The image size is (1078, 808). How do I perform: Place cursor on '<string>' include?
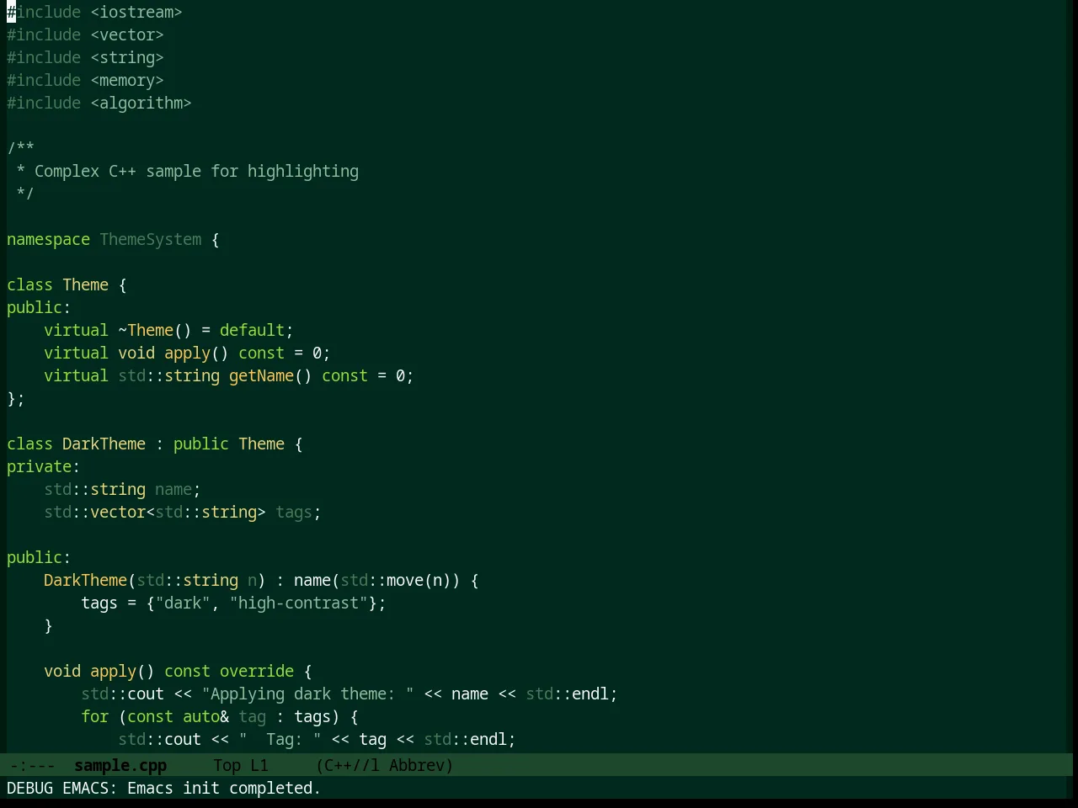(127, 58)
